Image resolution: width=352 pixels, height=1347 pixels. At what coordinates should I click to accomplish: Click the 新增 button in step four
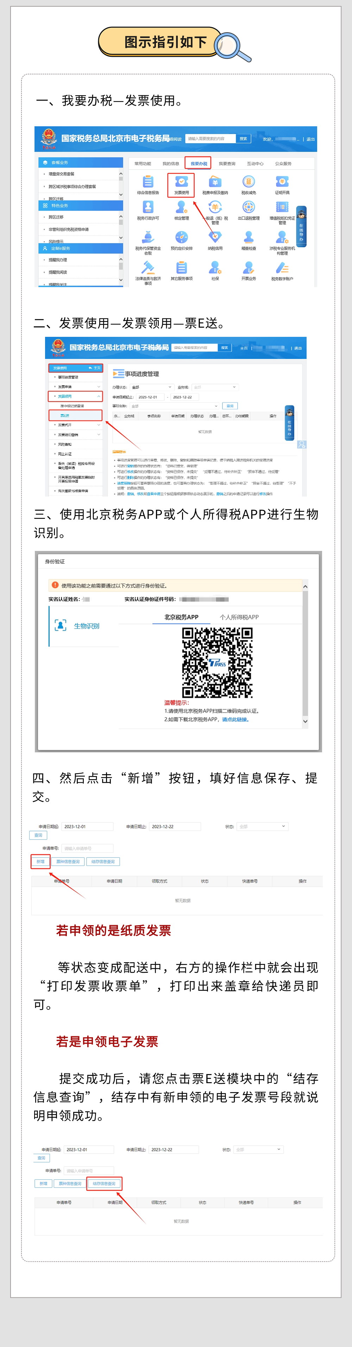click(41, 861)
